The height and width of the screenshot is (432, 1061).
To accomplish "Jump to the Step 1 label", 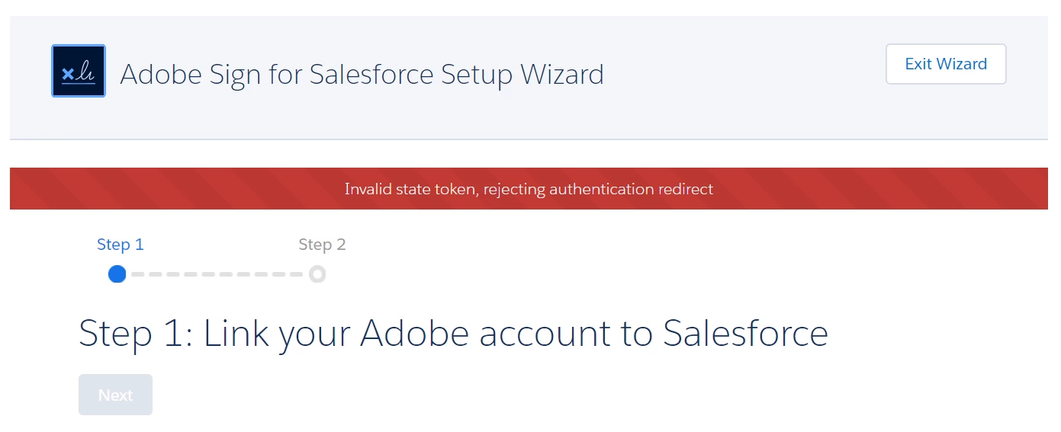I will [x=121, y=245].
